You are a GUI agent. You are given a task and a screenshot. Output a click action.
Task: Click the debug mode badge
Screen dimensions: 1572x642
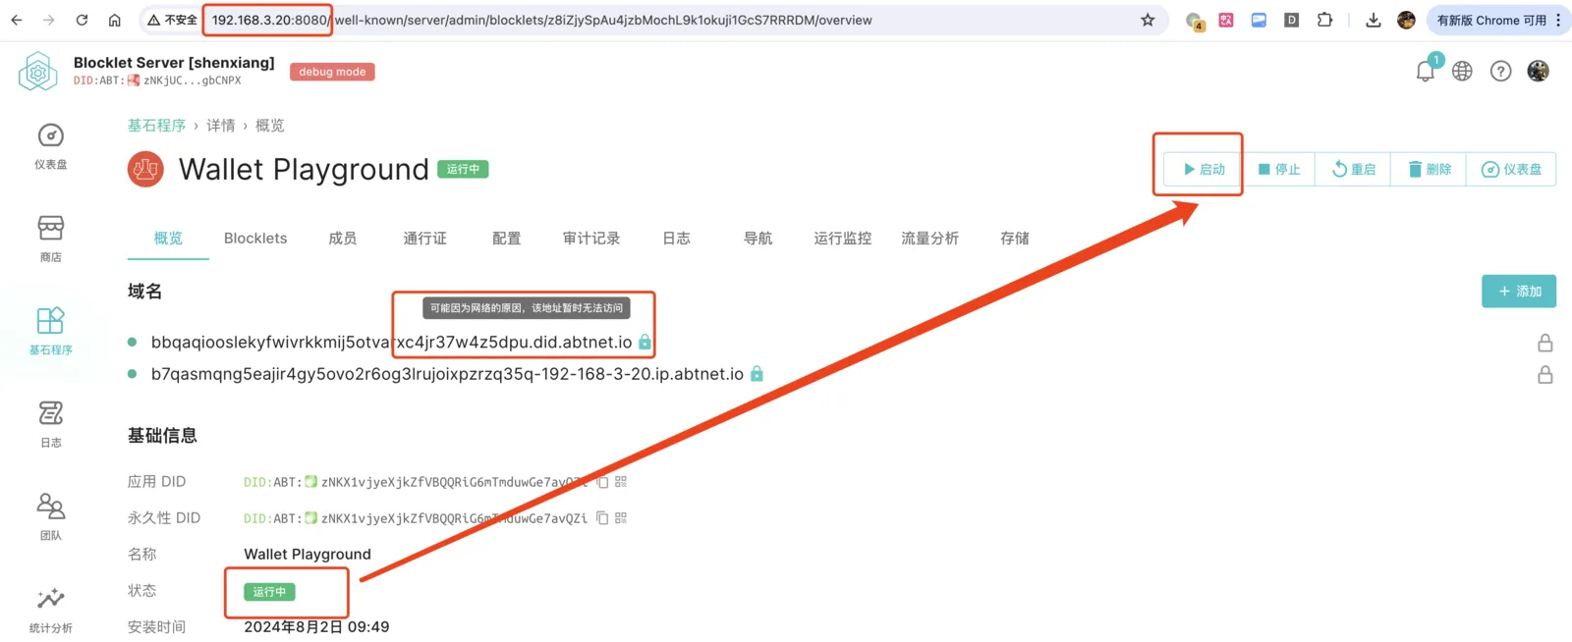pyautogui.click(x=332, y=72)
